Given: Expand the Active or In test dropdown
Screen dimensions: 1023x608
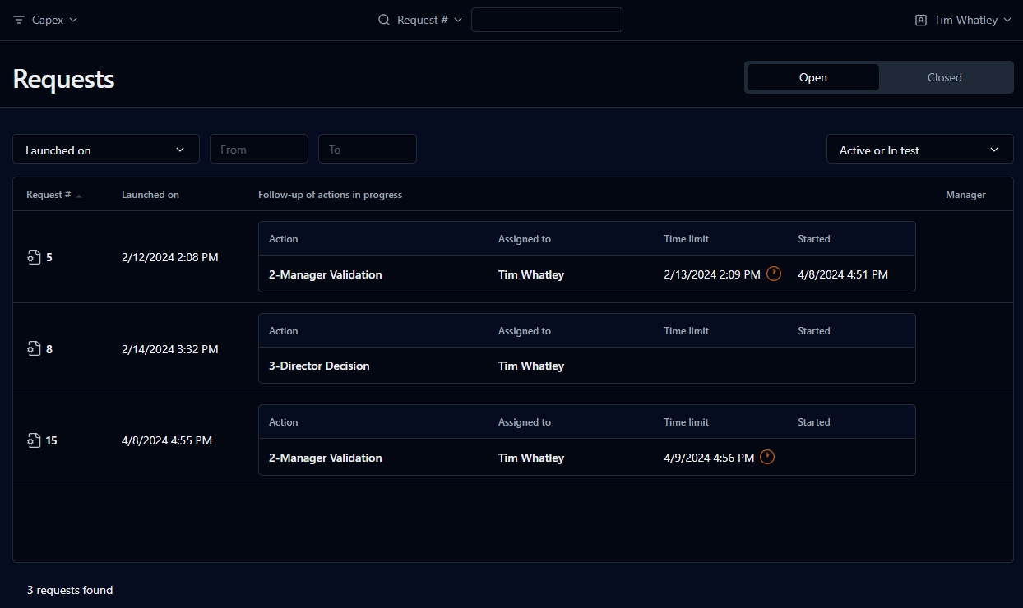Looking at the screenshot, I should [x=919, y=150].
